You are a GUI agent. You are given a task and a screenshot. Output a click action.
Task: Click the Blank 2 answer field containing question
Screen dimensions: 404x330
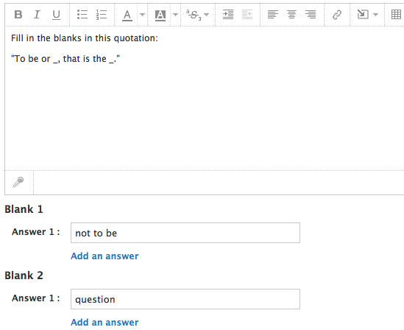185,299
